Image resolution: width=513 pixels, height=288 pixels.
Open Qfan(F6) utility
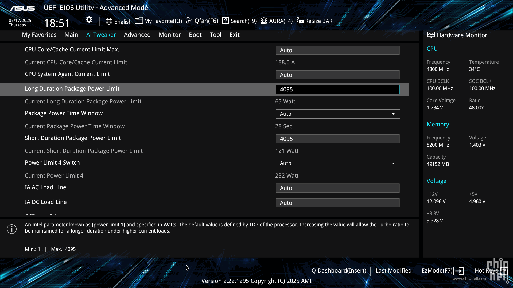(206, 21)
